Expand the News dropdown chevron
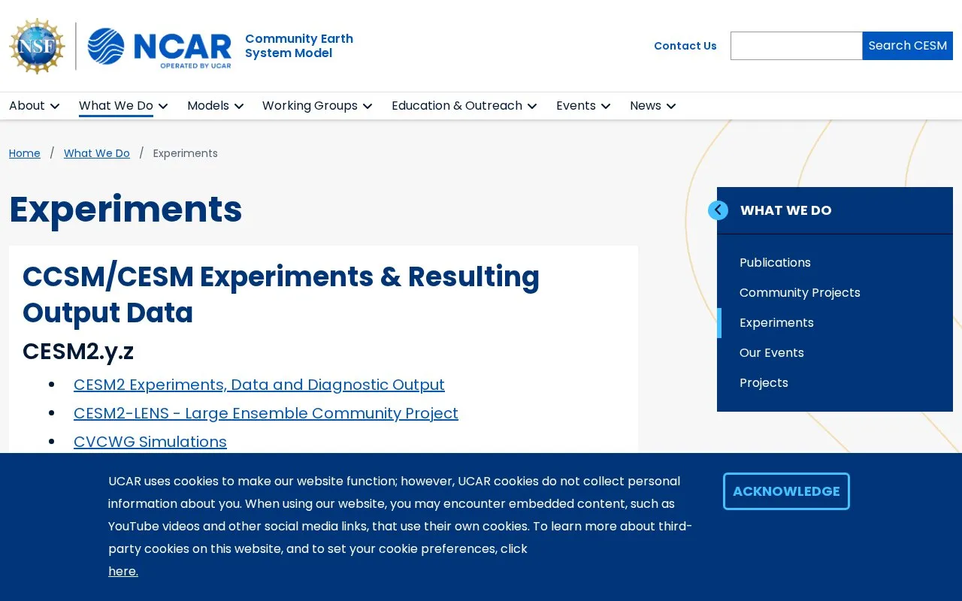Screen dimensions: 962x601 [x=671, y=106]
